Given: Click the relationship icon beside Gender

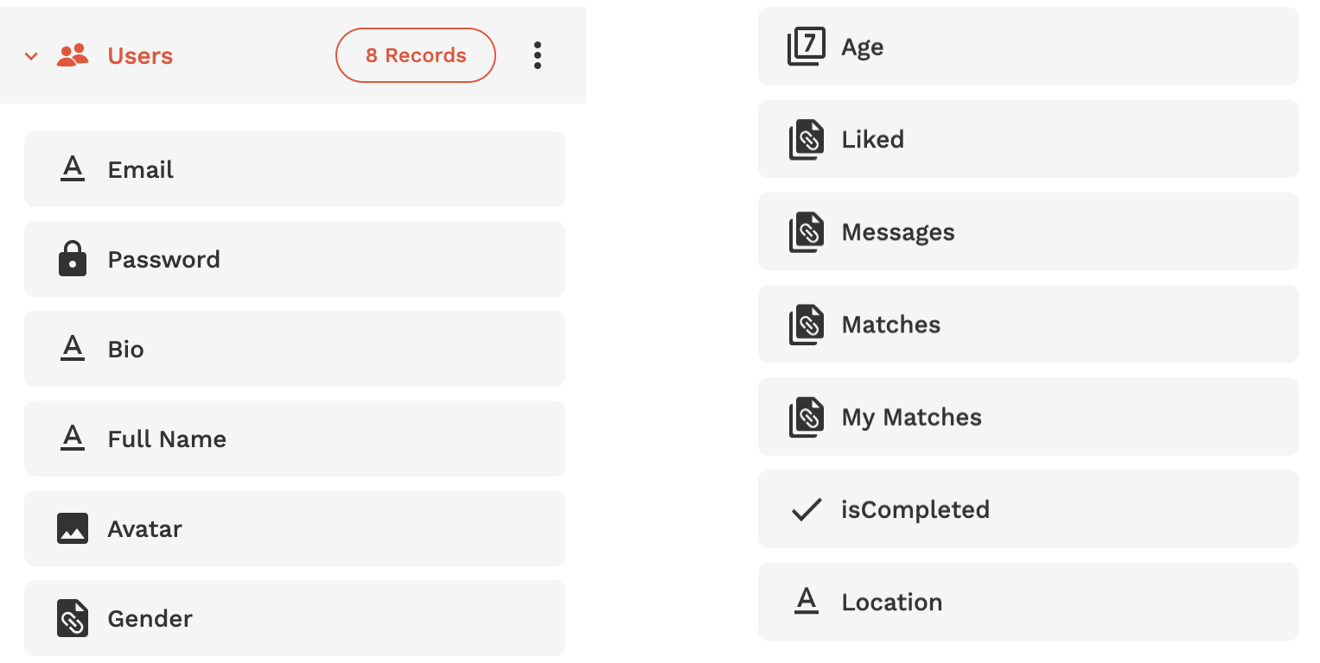Looking at the screenshot, I should pyautogui.click(x=73, y=618).
